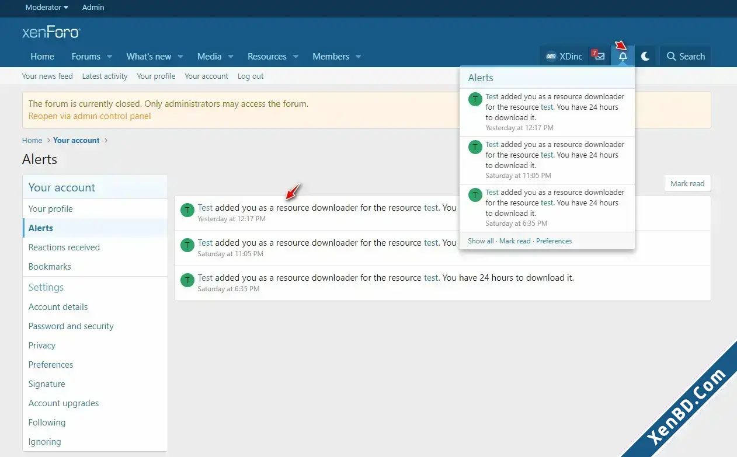Click avatar in popup alert Yesterday 12:17 PM
This screenshot has height=457, width=737.
coord(475,99)
